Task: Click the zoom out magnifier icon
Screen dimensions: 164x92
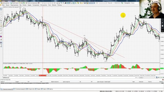Action: (63, 3)
